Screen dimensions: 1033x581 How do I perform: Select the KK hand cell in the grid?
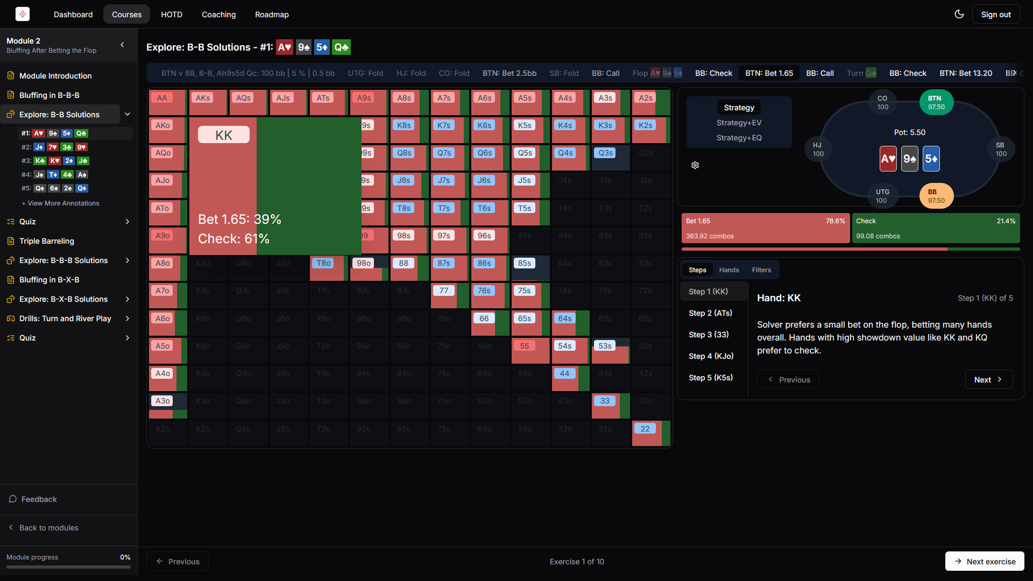pyautogui.click(x=223, y=134)
